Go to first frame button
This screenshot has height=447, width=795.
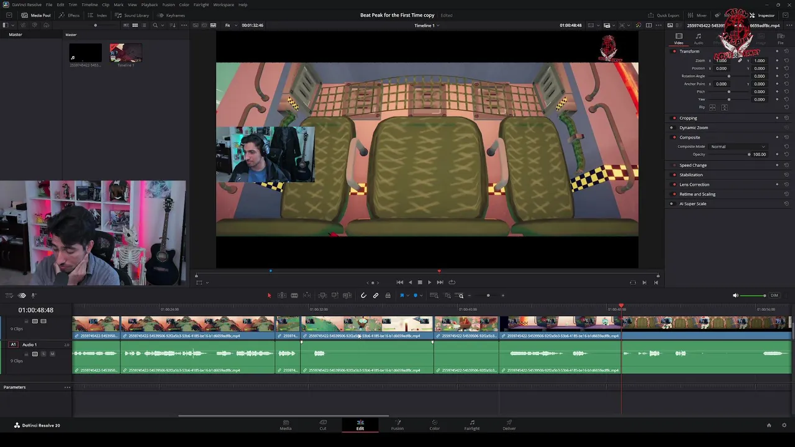(x=400, y=282)
